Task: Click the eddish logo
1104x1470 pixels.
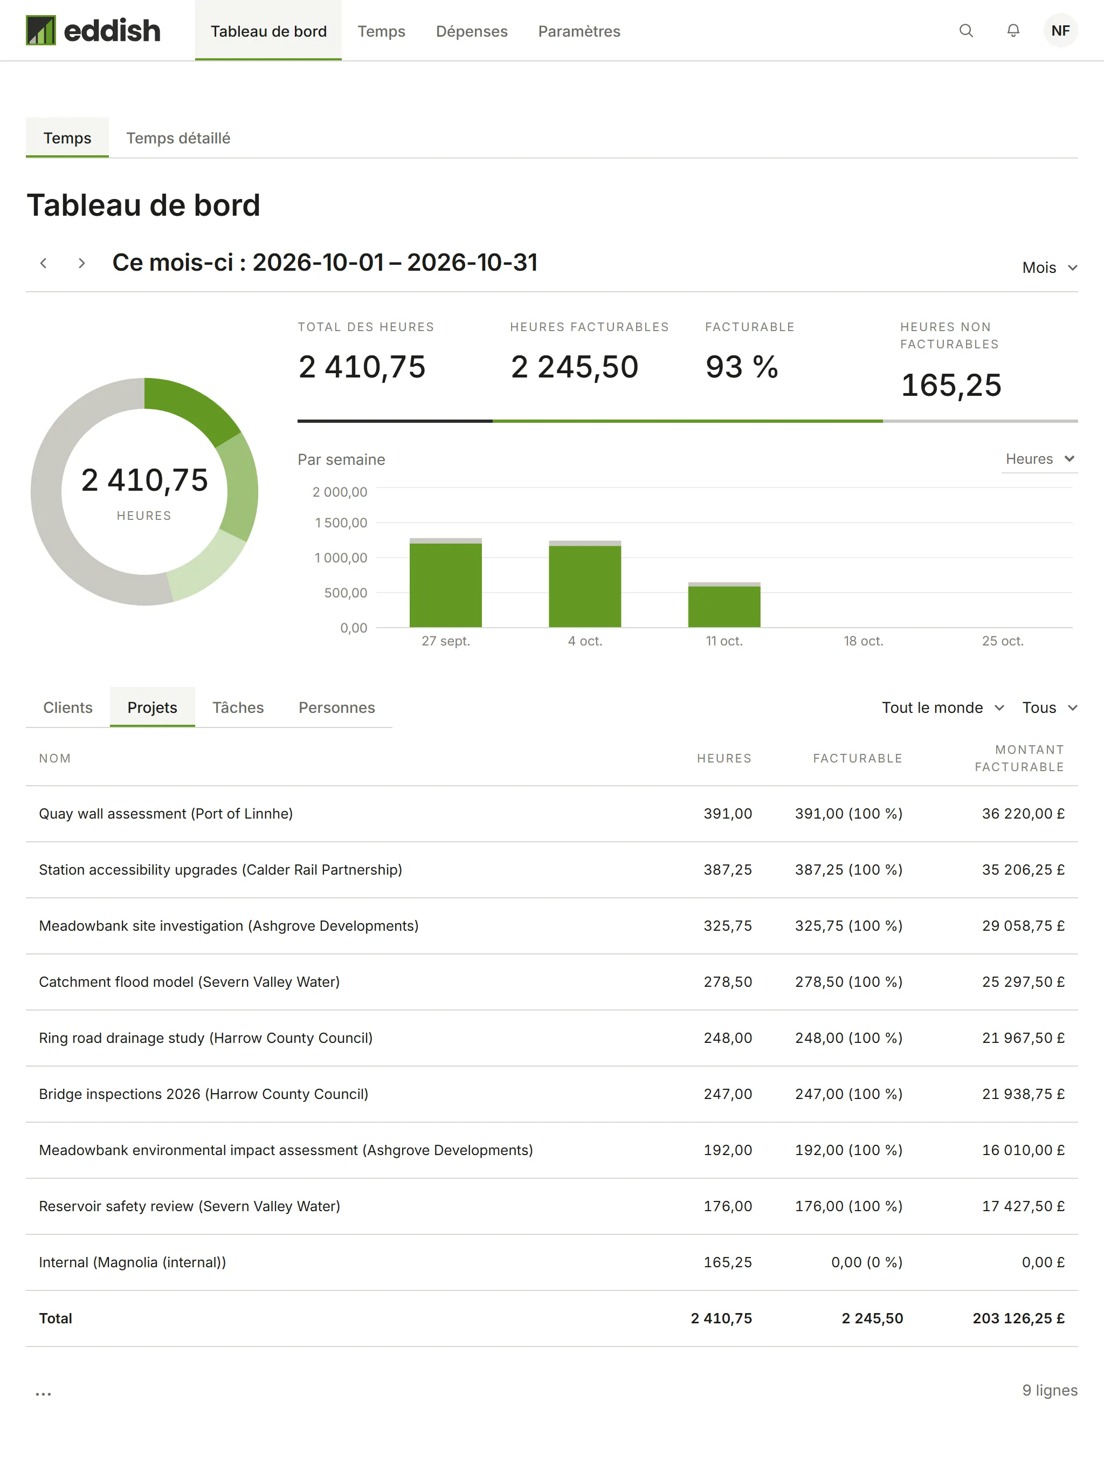Action: point(93,31)
